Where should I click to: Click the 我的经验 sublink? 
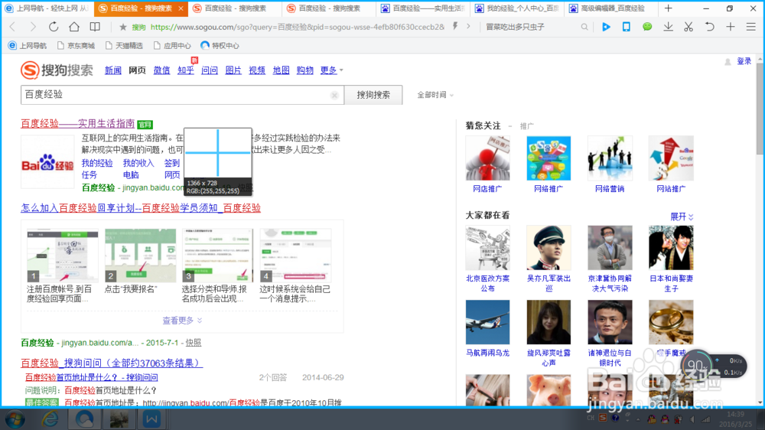pos(97,163)
